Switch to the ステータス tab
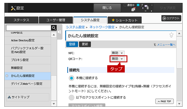This screenshot has width=187, height=109. click(x=21, y=20)
